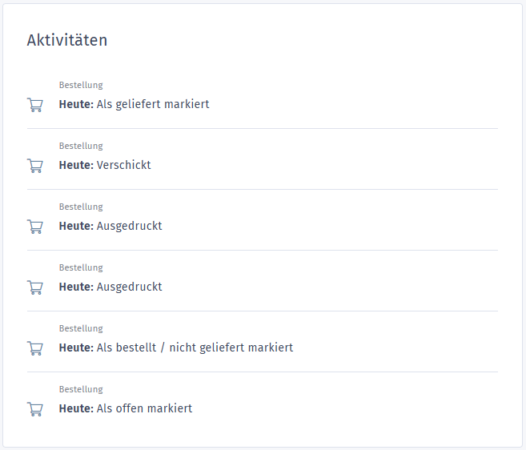The width and height of the screenshot is (526, 450).
Task: Select cart icon of Ausgedruckt entry below Verschickt
Action: click(35, 226)
